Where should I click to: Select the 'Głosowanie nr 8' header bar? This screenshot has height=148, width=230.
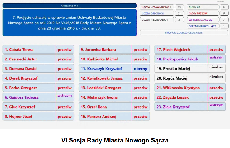tap(70, 6)
